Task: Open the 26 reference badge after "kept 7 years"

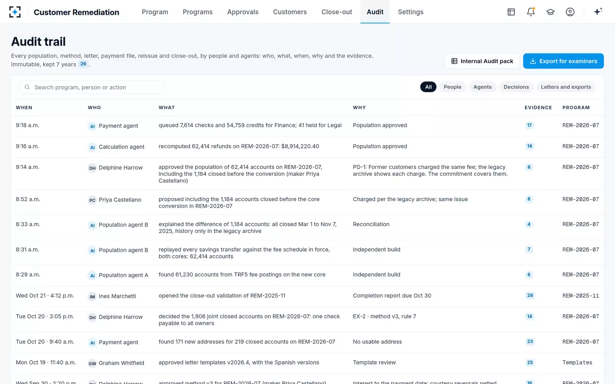Action: pyautogui.click(x=83, y=64)
